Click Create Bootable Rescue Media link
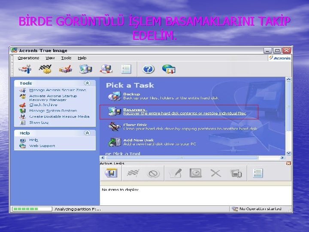Screen dimensions: 309x232 click(x=59, y=116)
